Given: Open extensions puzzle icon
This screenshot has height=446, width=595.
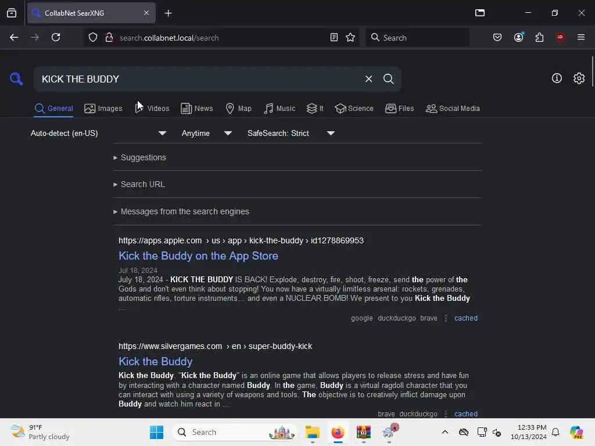Looking at the screenshot, I should pos(539,37).
